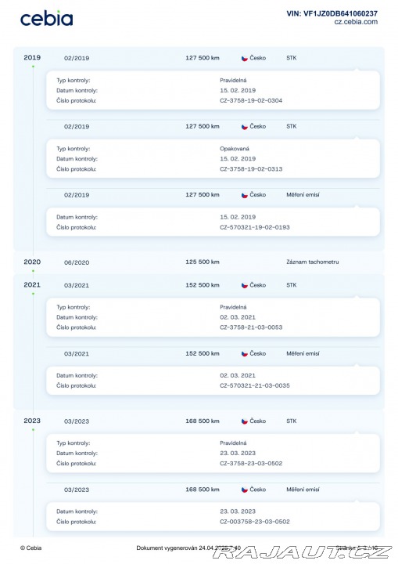Viewport: 398px width, 564px height.
Task: Open the cz.cebia.com link
Action: point(356,22)
